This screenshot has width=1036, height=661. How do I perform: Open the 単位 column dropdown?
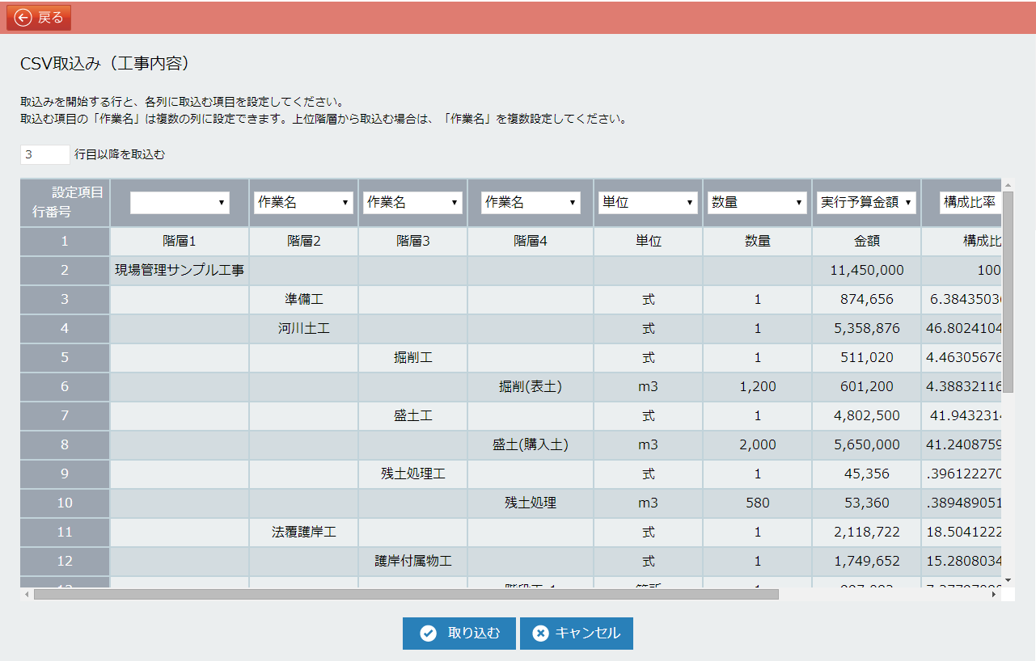(x=648, y=203)
